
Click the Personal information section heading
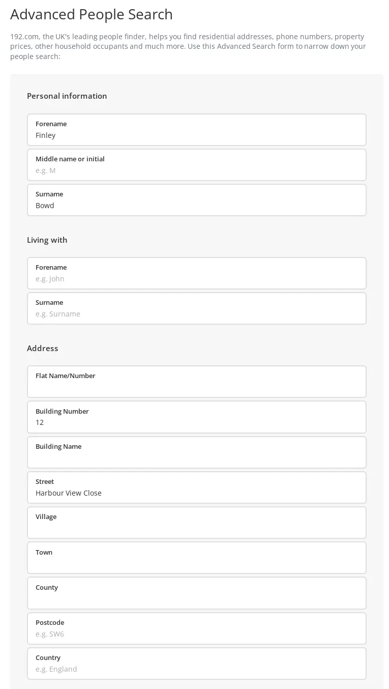click(67, 96)
